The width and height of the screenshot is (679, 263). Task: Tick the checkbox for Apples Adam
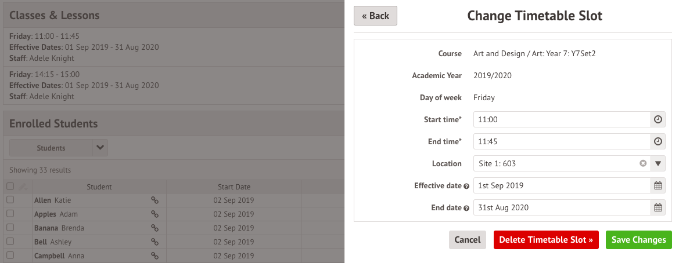[x=10, y=214]
